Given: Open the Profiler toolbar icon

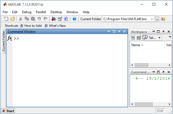Looking at the screenshot, I should (x=66, y=19).
